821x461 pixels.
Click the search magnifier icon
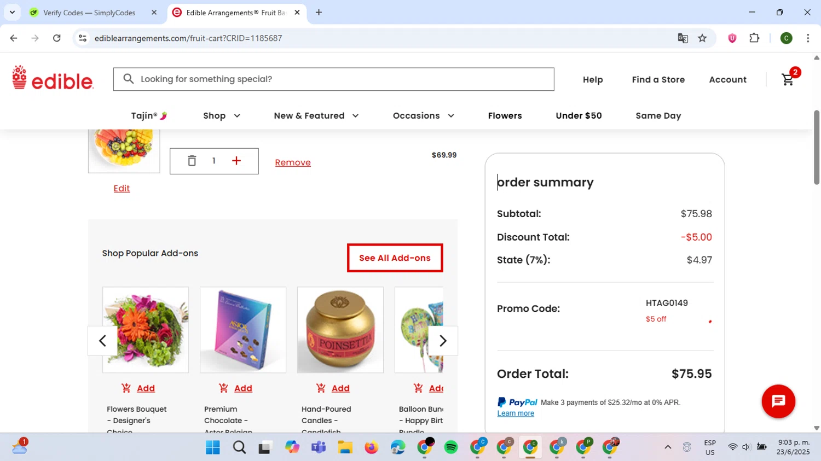click(x=128, y=79)
